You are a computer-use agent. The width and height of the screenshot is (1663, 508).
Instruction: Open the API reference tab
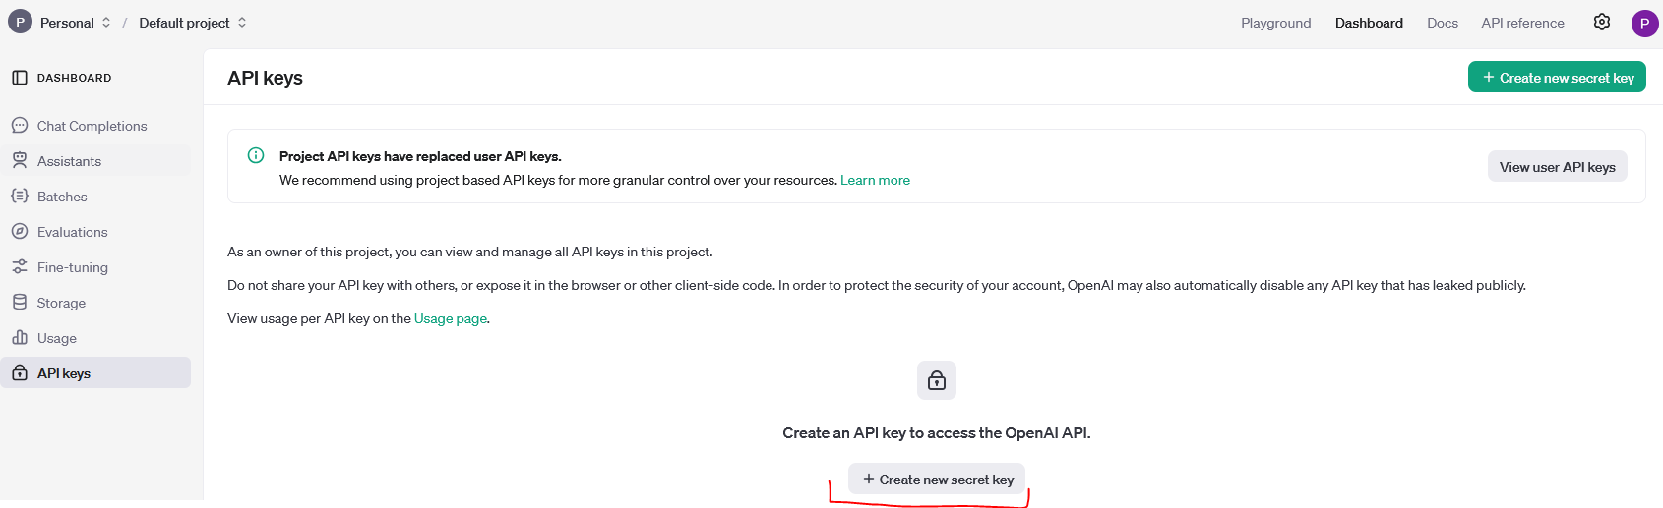click(1522, 23)
